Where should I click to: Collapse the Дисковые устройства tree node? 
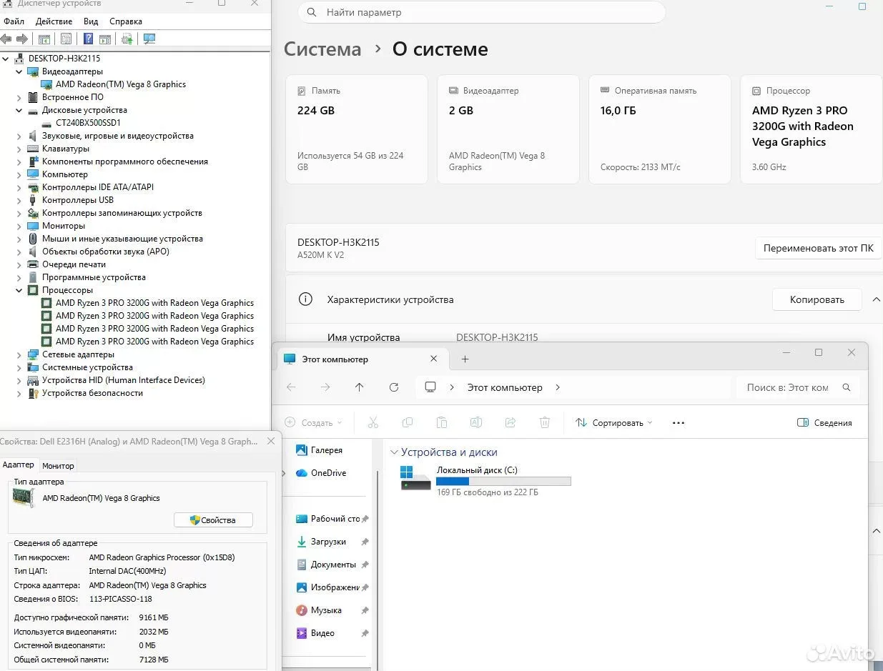pyautogui.click(x=19, y=110)
